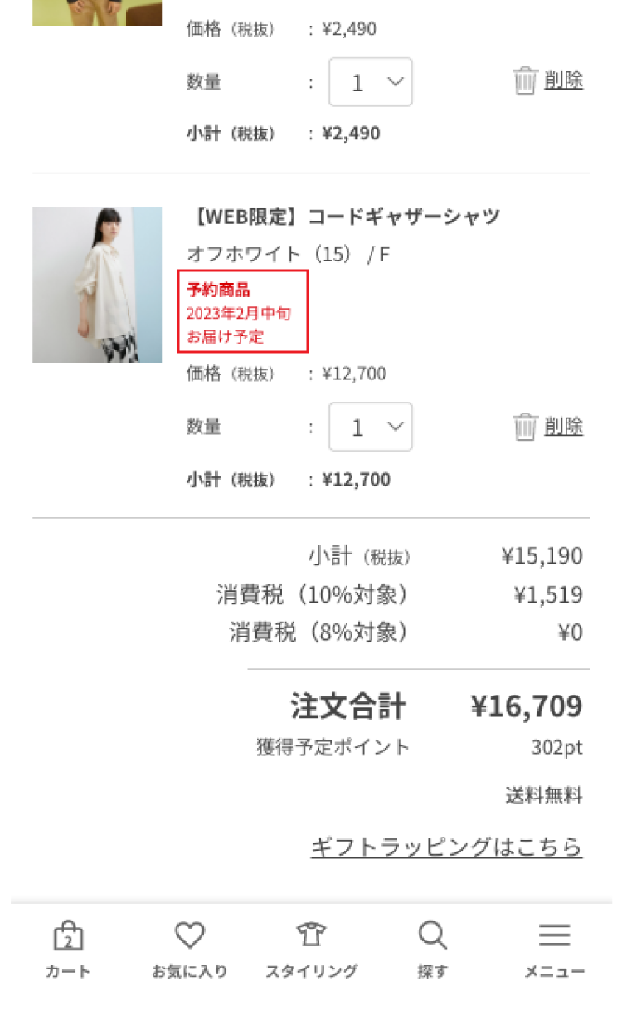This screenshot has height=1011, width=622.
Task: Open quantity dropdown for the ¥2,490 item
Action: coord(371,82)
